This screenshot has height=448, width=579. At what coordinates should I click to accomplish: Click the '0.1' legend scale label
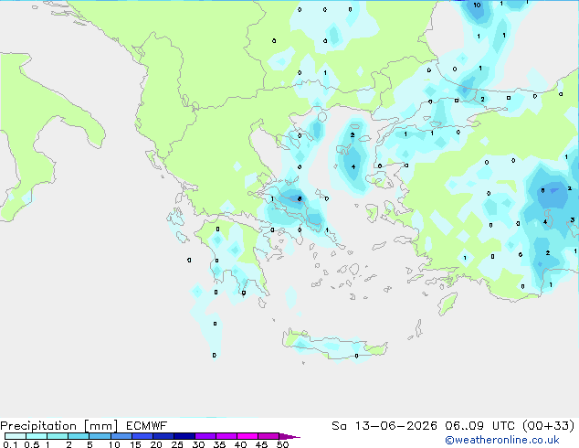[10, 444]
